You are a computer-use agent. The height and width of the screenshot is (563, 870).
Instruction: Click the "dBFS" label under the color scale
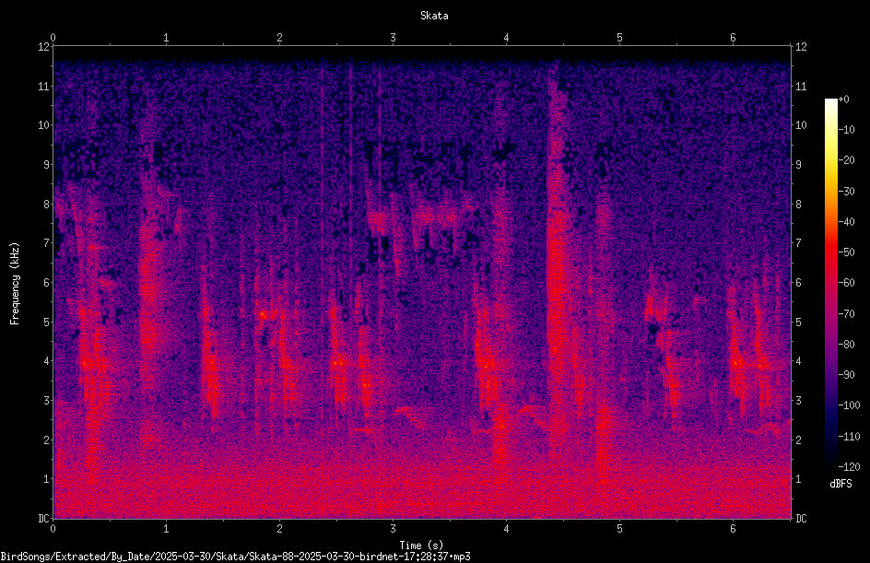[841, 484]
